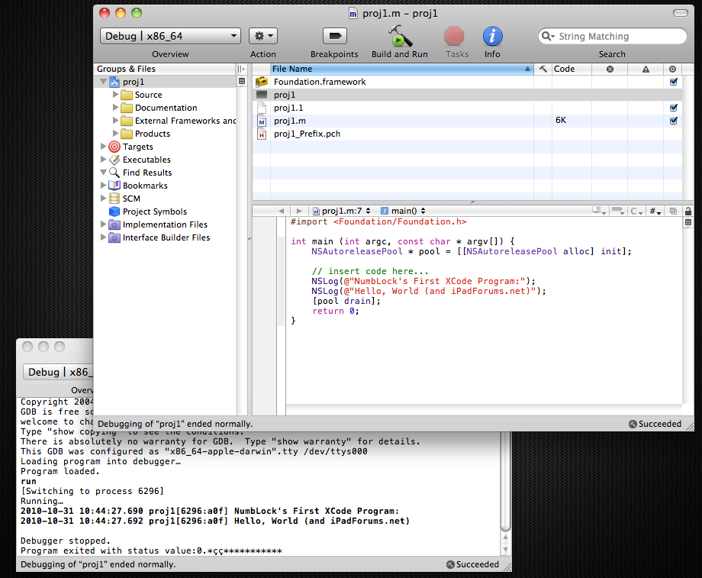Toggle the proj1.m target checkbox
Image resolution: width=702 pixels, height=578 pixels.
[673, 121]
